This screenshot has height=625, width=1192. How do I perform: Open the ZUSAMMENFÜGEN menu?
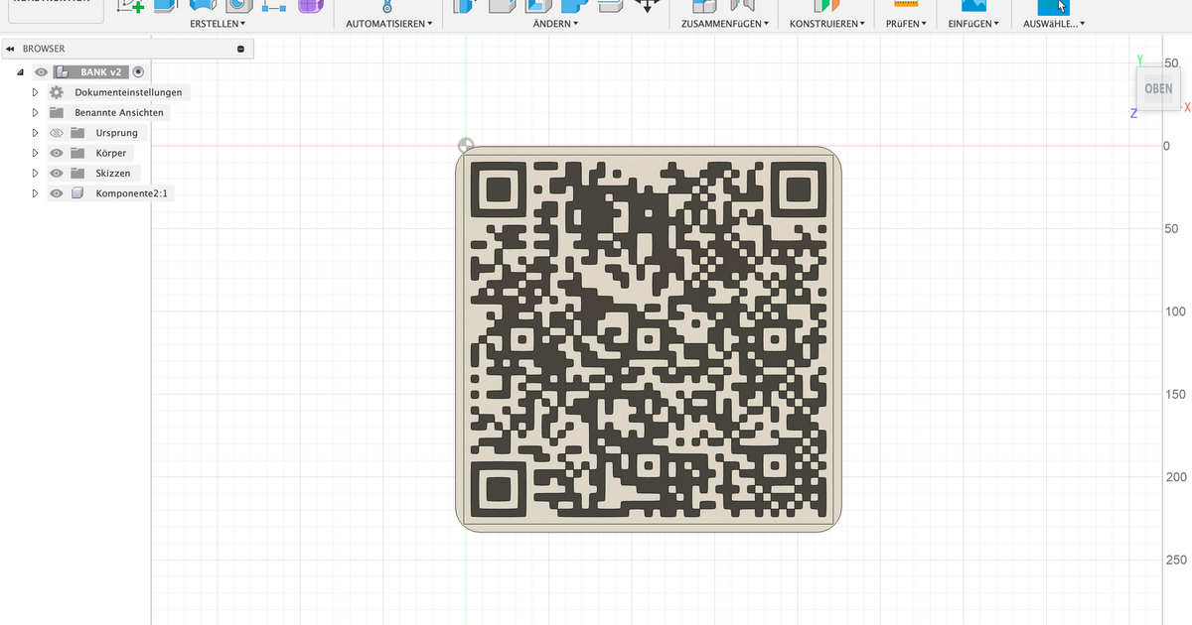(x=721, y=23)
